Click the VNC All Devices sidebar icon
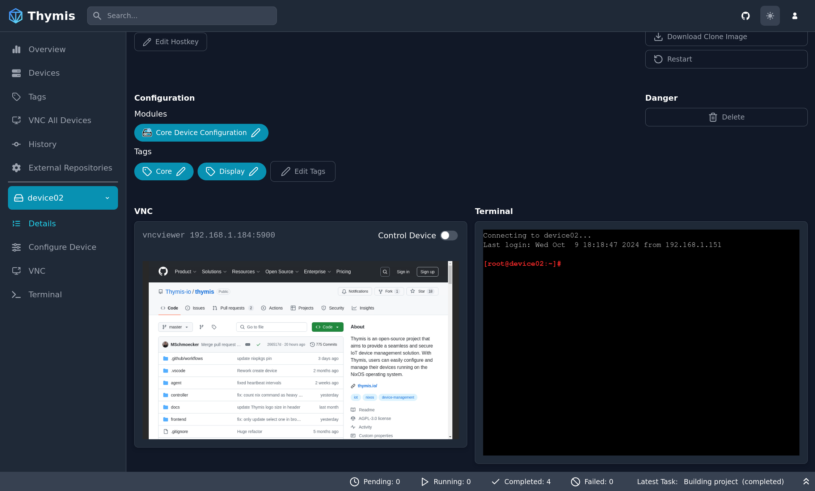 15,121
